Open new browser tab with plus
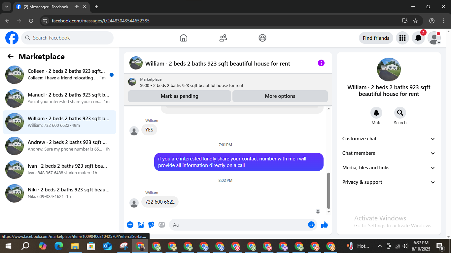 click(96, 7)
